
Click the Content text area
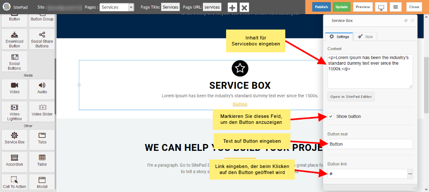point(370,72)
